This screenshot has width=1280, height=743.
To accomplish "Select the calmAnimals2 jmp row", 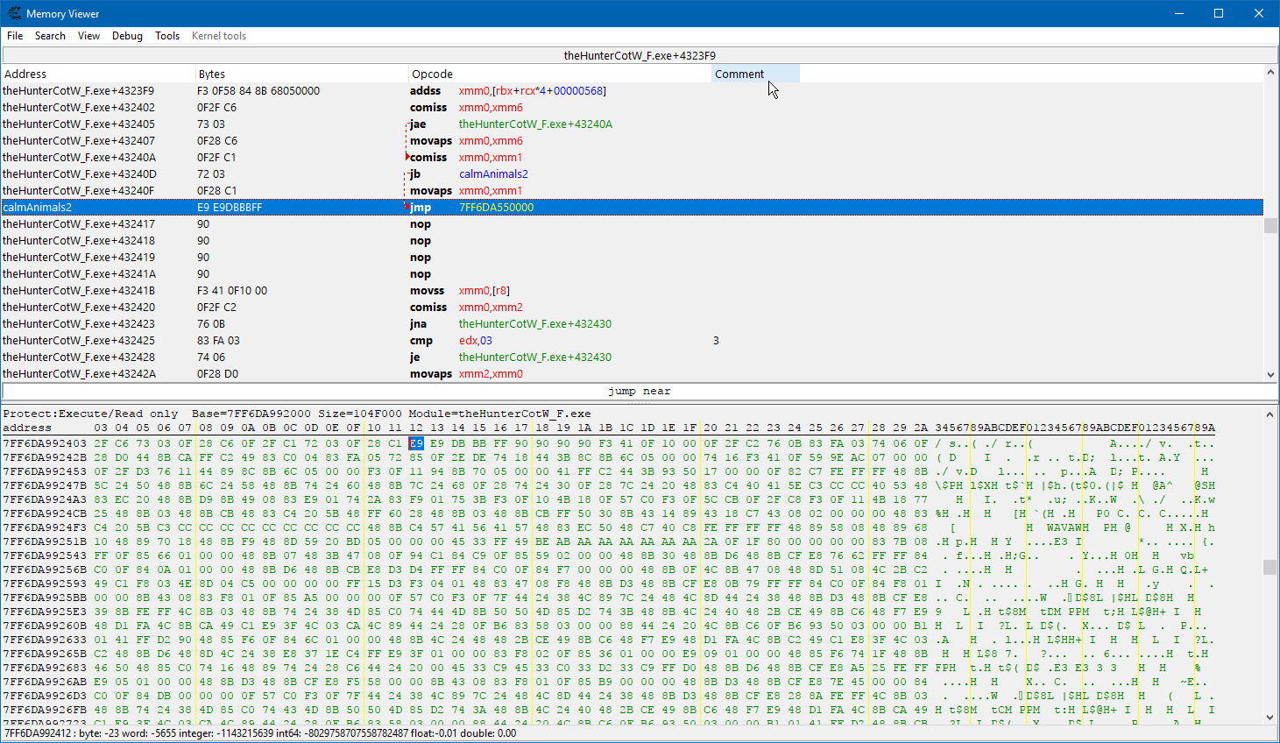I will point(632,208).
